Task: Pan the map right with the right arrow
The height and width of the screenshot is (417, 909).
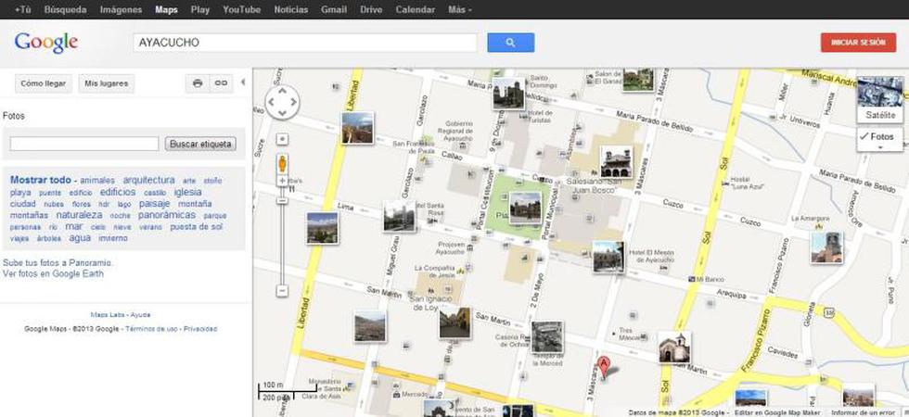Action: 293,103
